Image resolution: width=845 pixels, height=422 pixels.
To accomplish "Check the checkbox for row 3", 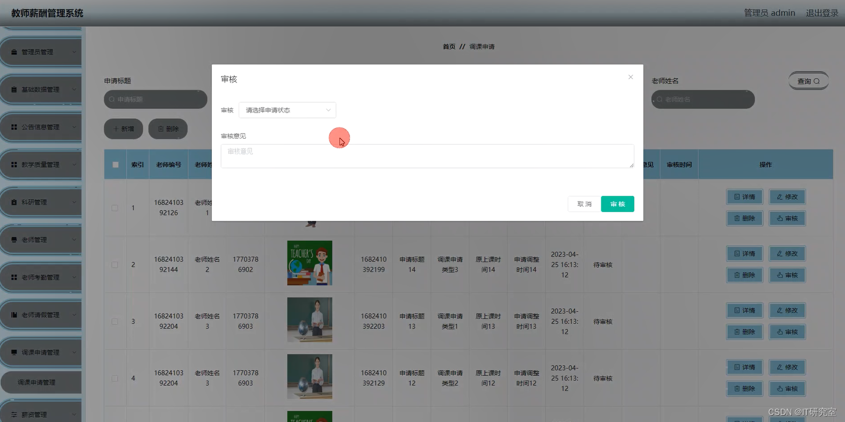I will click(115, 321).
